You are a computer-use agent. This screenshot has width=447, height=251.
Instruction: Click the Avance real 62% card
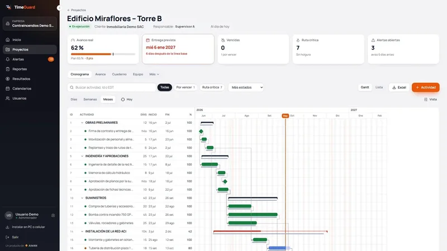103,49
